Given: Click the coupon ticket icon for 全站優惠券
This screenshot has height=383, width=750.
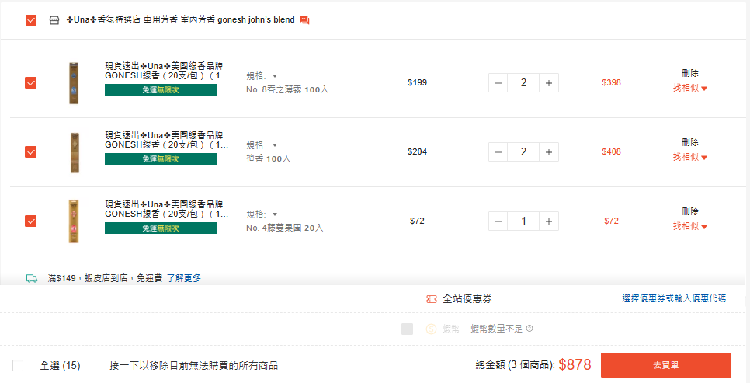Looking at the screenshot, I should (432, 299).
